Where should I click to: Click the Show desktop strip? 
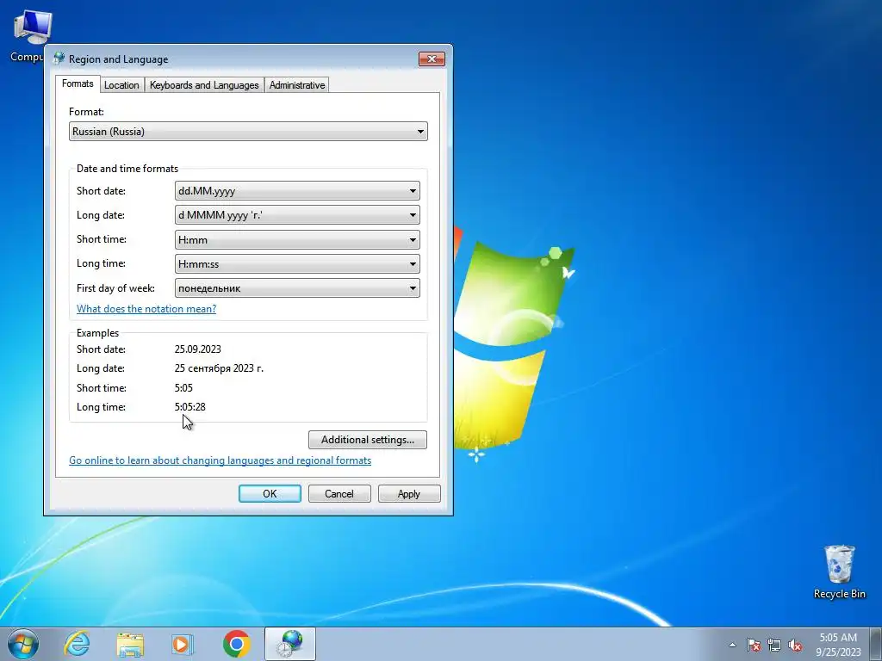click(x=876, y=645)
